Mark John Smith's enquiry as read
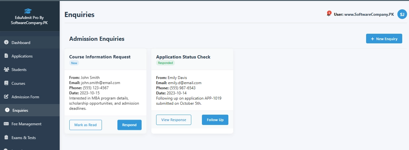 point(85,125)
